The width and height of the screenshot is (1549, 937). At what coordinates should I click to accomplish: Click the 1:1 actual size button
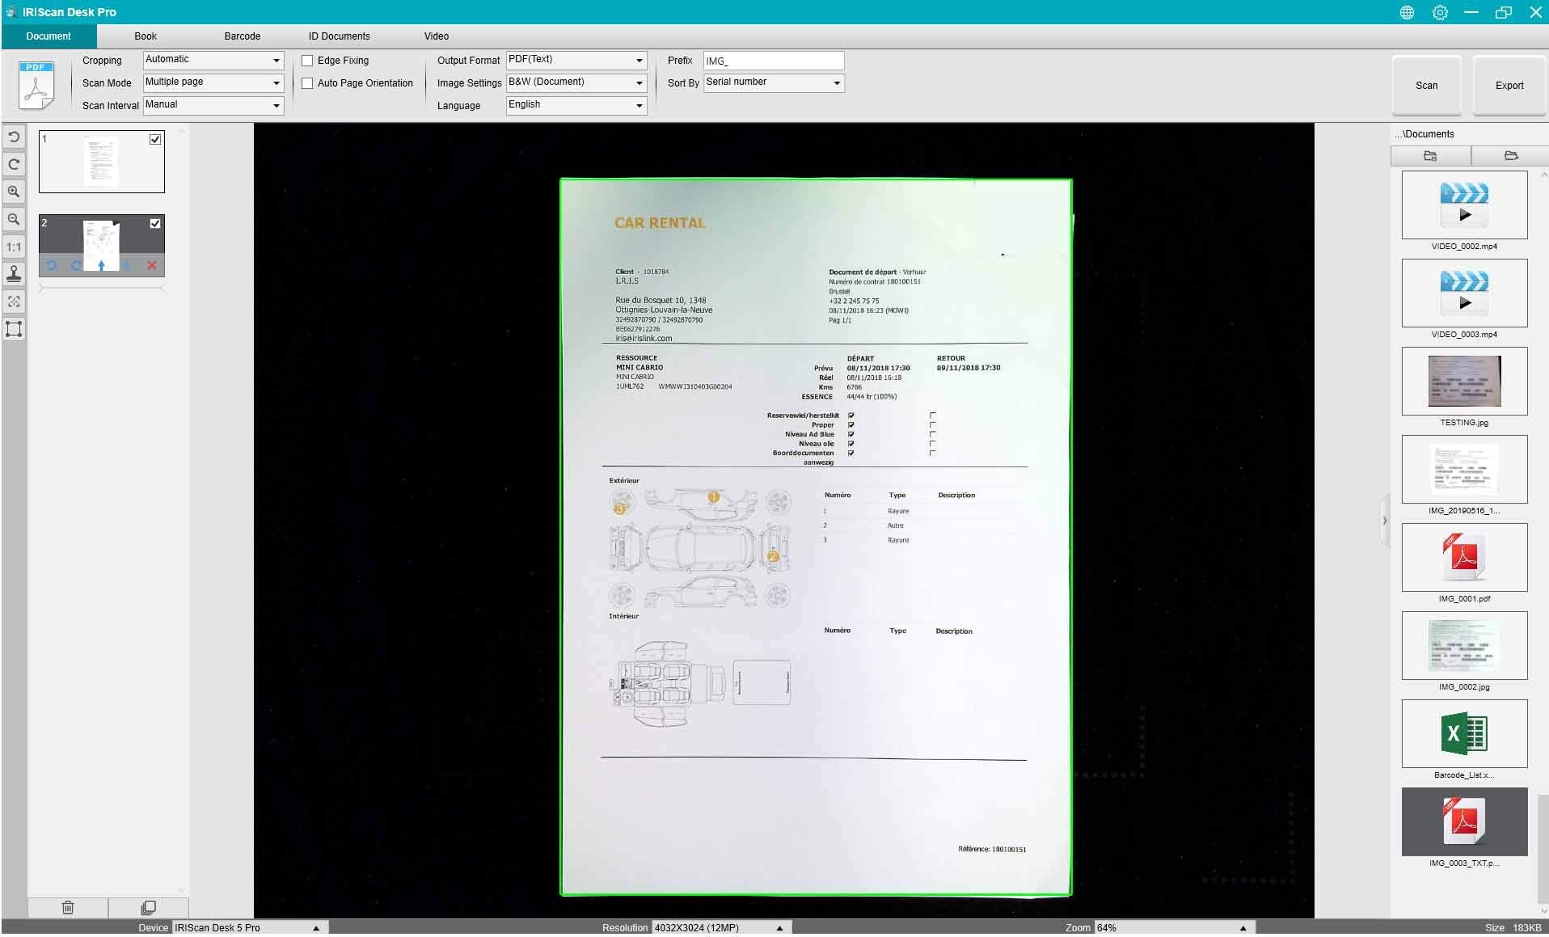pyautogui.click(x=14, y=247)
